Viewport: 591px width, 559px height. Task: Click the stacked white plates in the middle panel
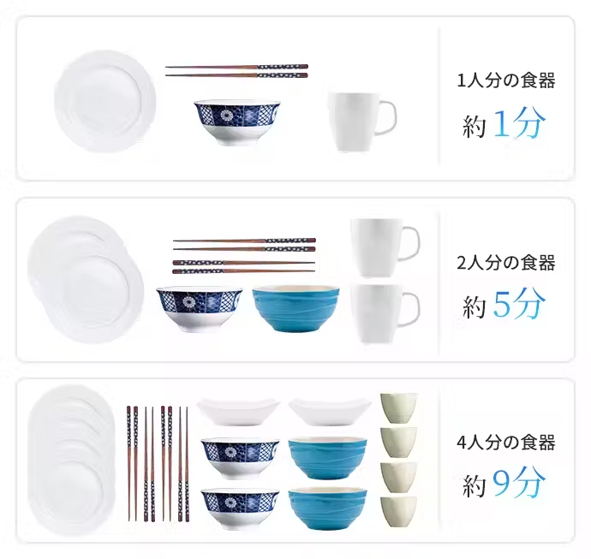[86, 279]
